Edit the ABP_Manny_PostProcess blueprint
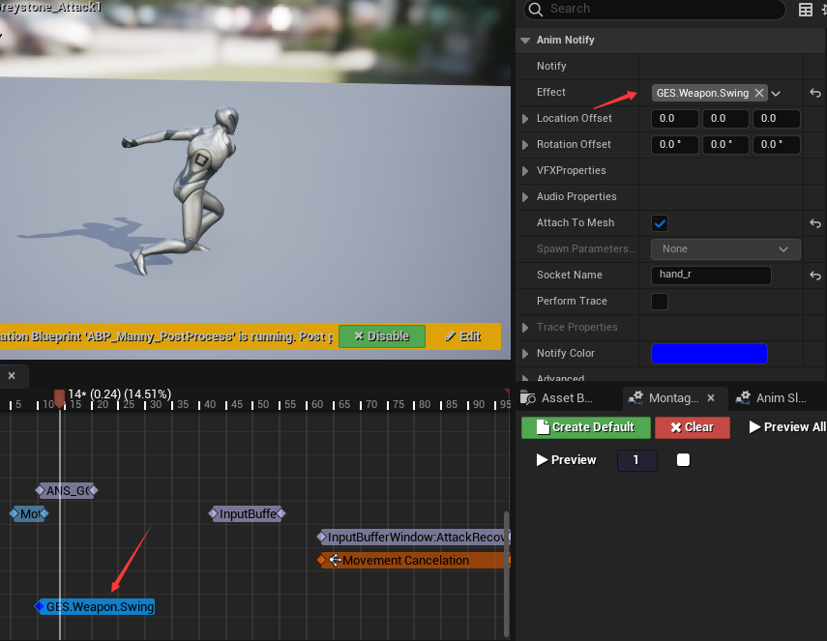This screenshot has width=827, height=641. (x=463, y=336)
